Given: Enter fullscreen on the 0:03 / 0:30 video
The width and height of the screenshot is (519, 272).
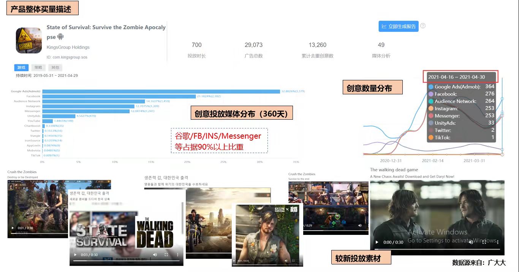Looking at the screenshot, I should pos(166,255).
